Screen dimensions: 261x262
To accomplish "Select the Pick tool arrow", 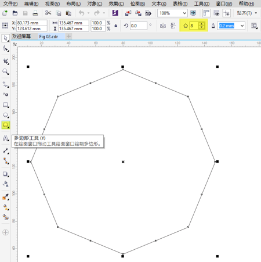I will tap(6, 38).
